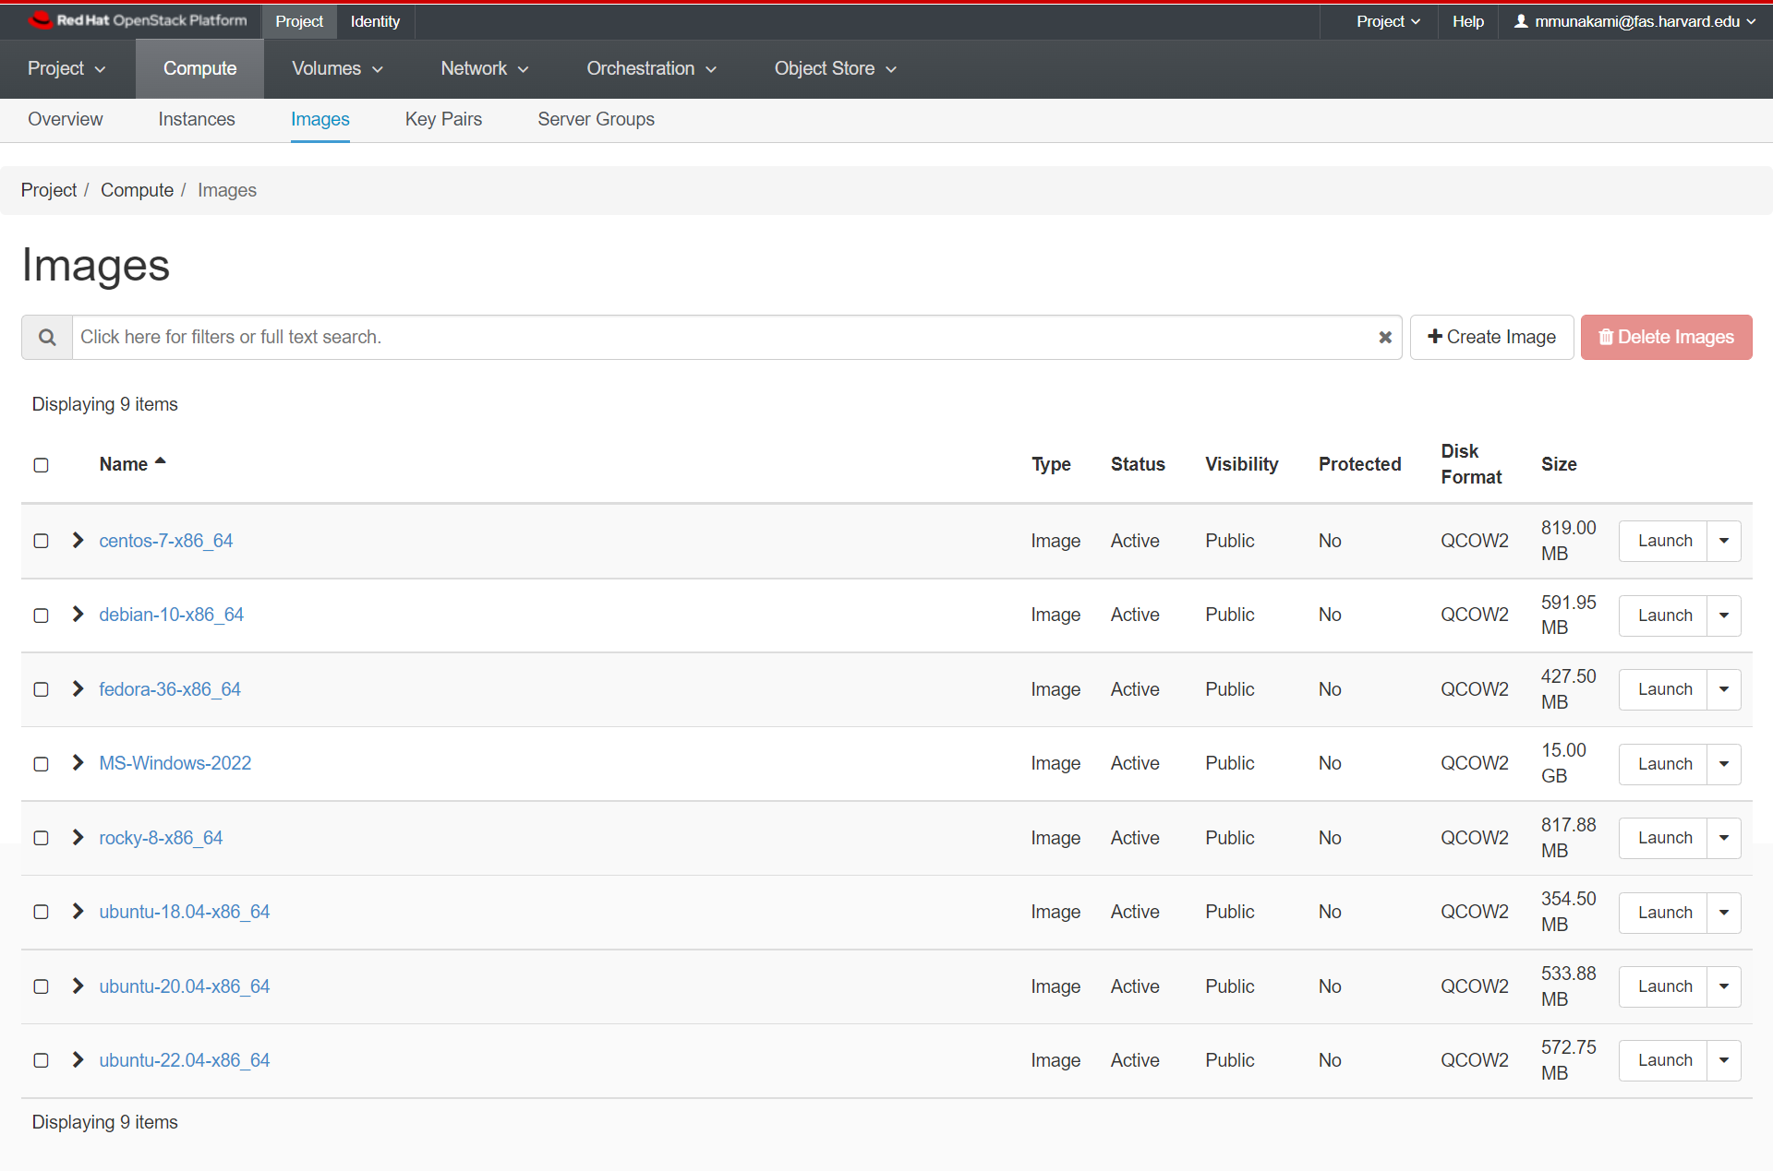Click the Red Hat OpenStack Platform logo
This screenshot has width=1773, height=1171.
(139, 20)
